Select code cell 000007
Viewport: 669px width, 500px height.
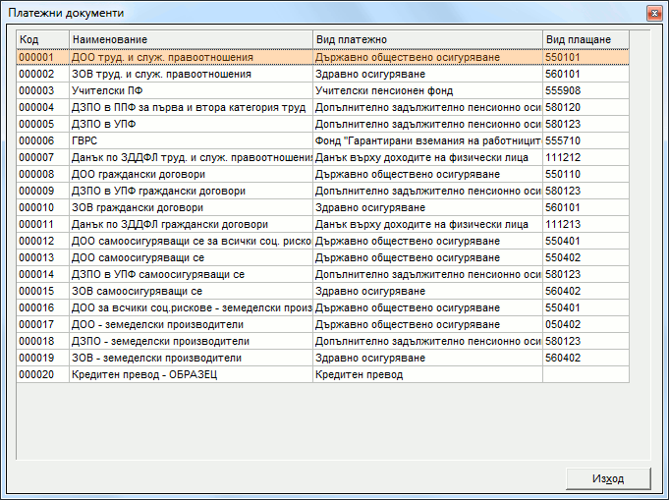(42, 157)
